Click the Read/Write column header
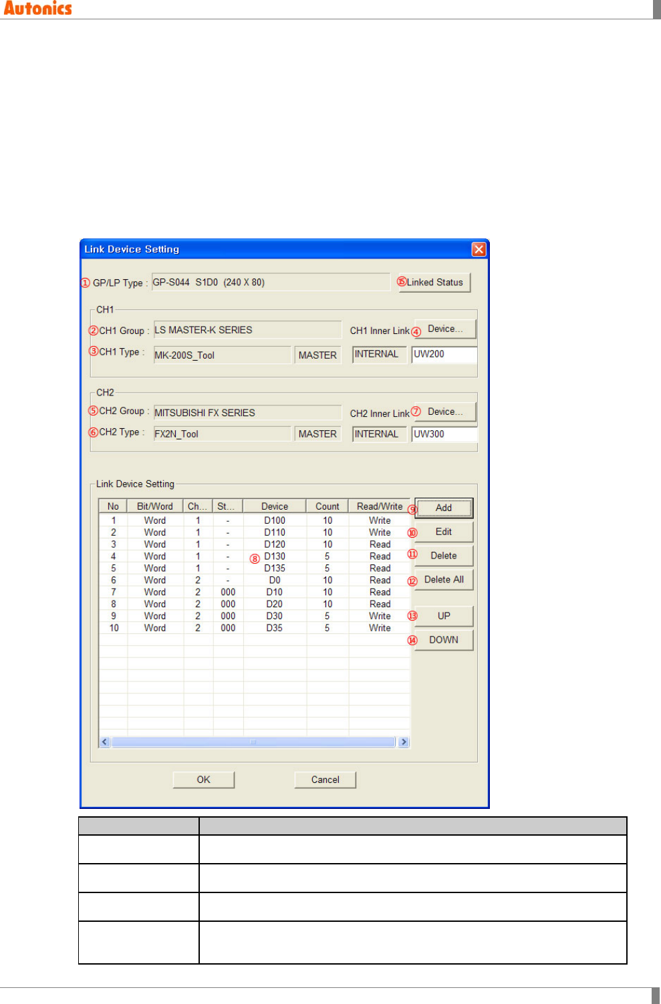The image size is (661, 1004). tap(380, 506)
